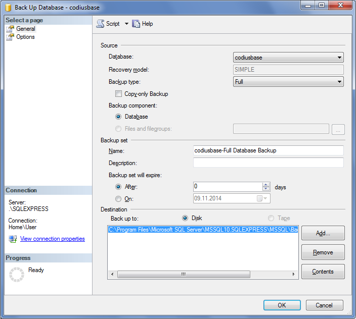Image resolution: width=356 pixels, height=319 pixels.
Task: Click the Remove destination button
Action: point(323,252)
